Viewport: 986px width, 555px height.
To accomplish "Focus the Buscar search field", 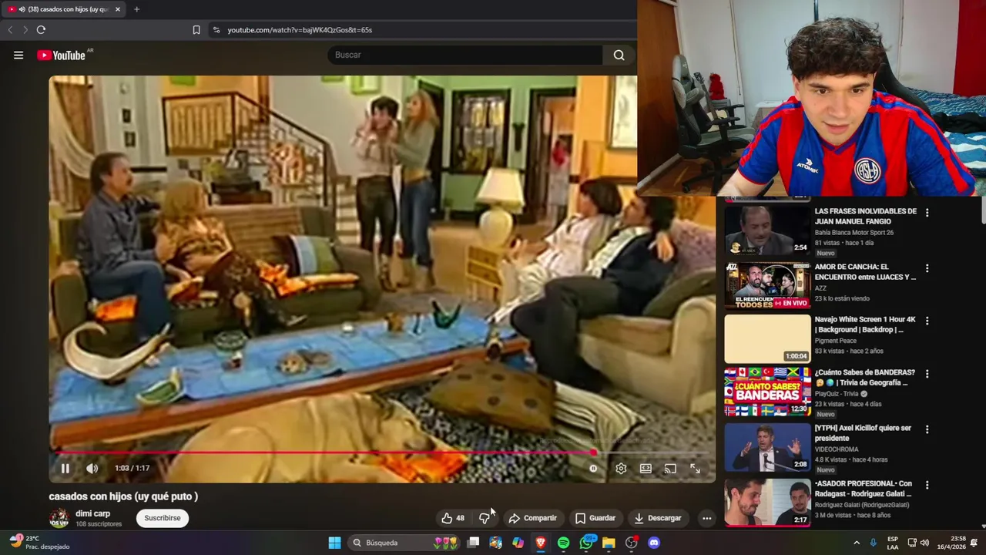I will click(465, 55).
